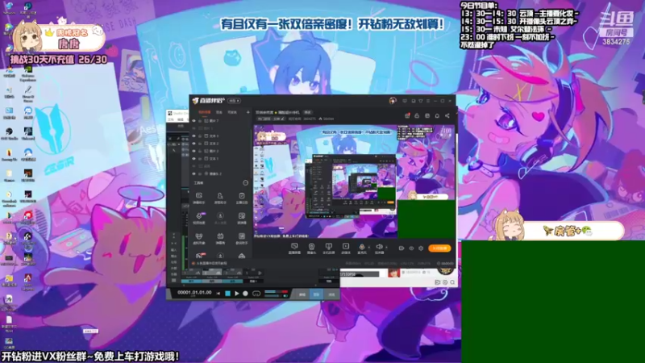Open the 手机投屏 phone casting source
645x363 pixels.
click(x=328, y=248)
